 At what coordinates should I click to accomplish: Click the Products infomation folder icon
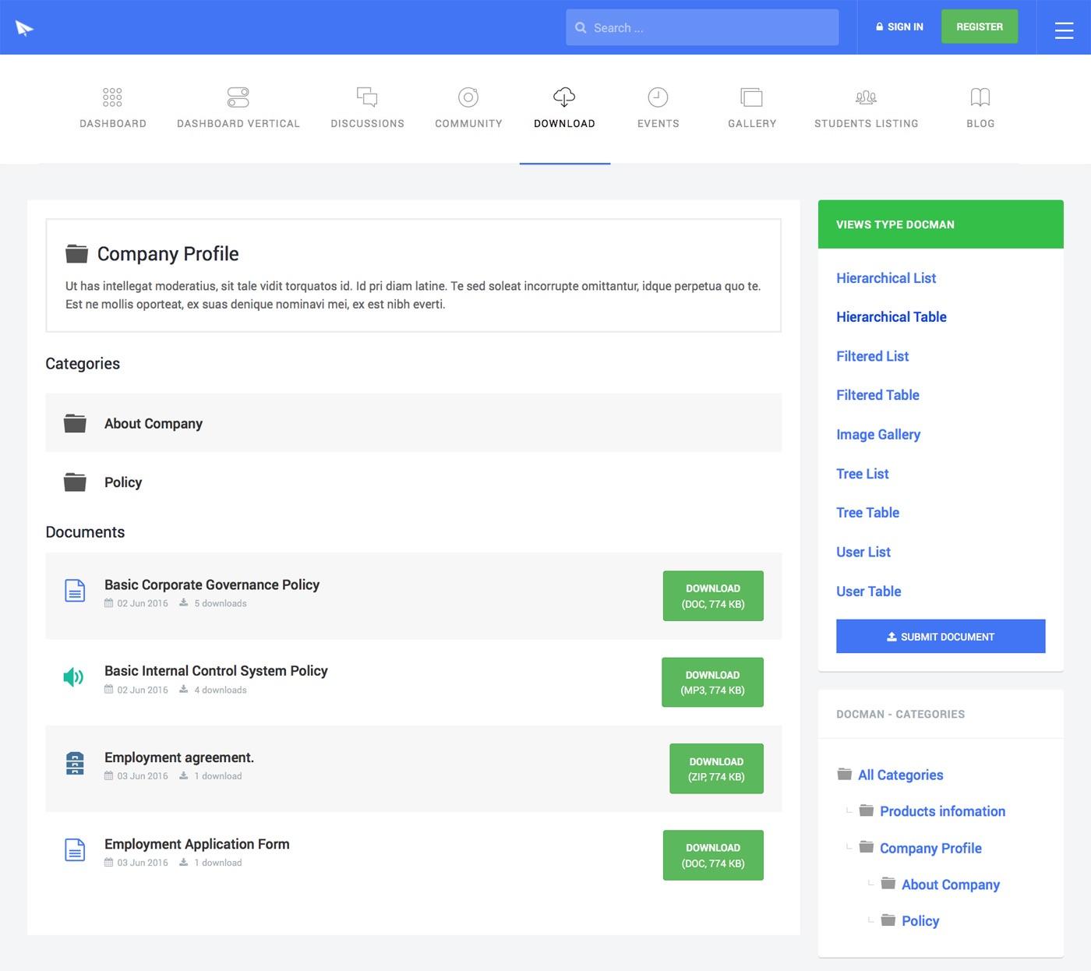tap(867, 810)
